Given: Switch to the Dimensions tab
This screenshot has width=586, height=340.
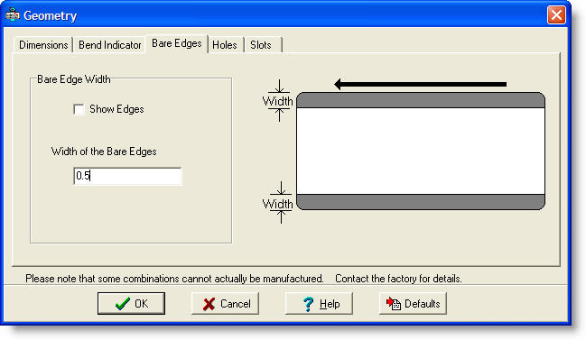Looking at the screenshot, I should point(43,45).
